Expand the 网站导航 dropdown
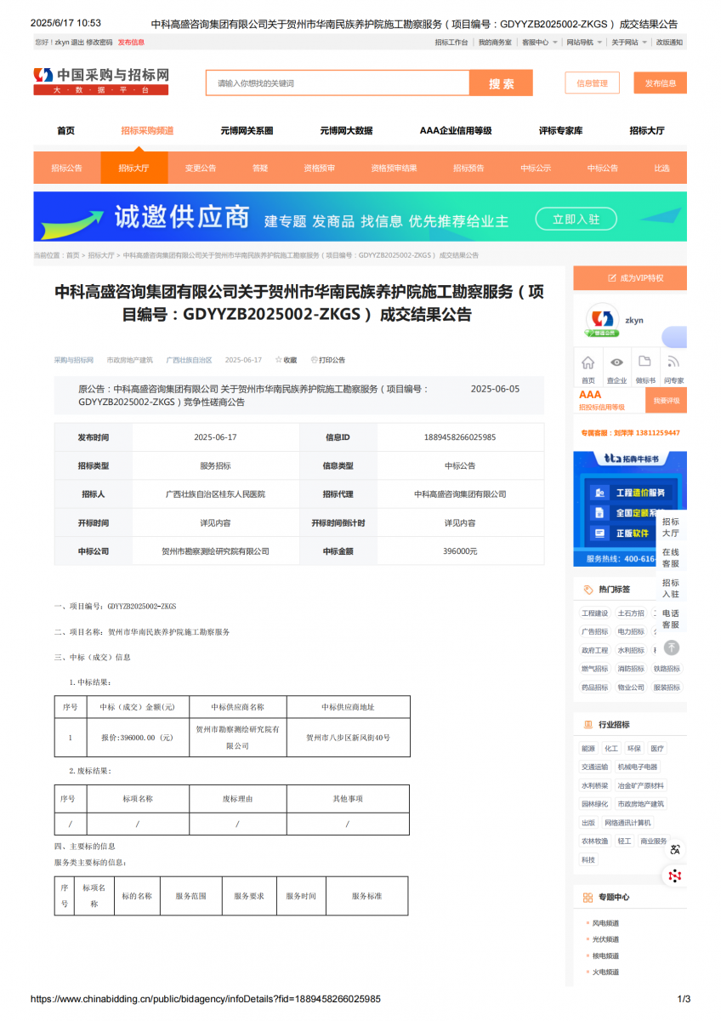721x1021 pixels. 585,42
